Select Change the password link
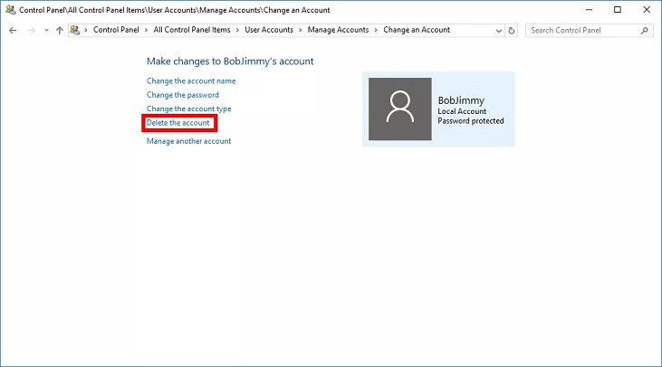Screen dimensions: 662x367 coord(183,95)
